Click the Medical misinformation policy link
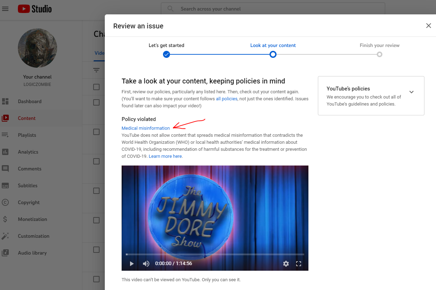The image size is (436, 290). [146, 128]
